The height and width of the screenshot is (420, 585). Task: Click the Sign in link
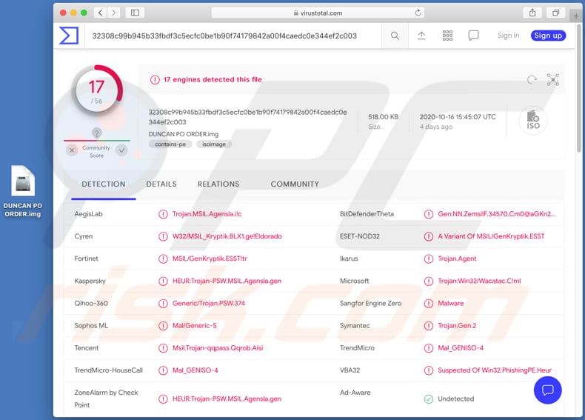pos(508,36)
